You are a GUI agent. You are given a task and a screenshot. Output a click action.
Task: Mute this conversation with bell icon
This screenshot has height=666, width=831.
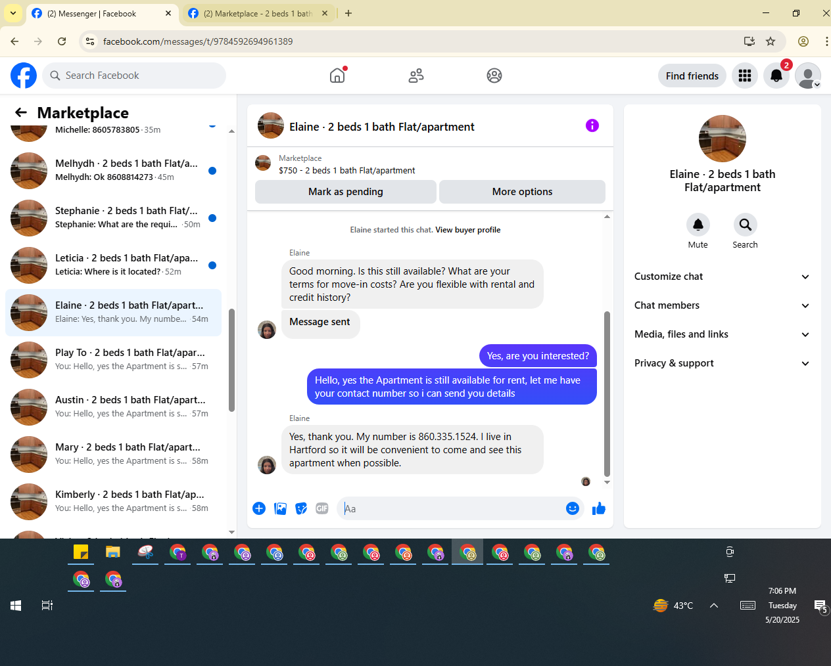click(698, 225)
